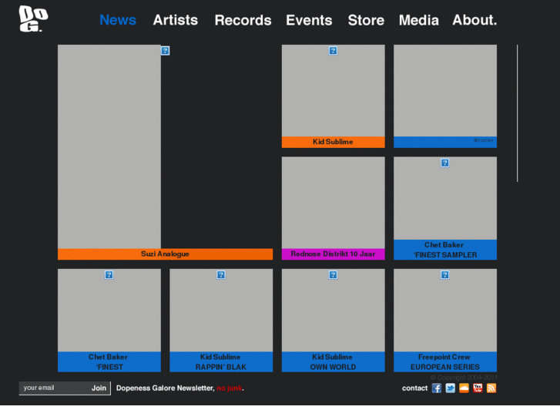Click broken image icon in OWN WORLD tile
This screenshot has width=560, height=420.
[333, 275]
